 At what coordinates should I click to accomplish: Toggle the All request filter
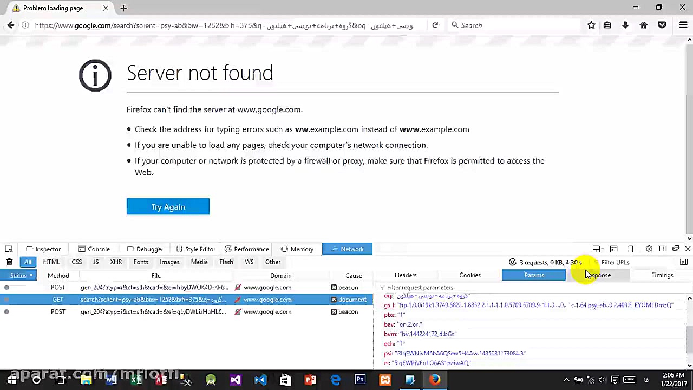(x=28, y=262)
